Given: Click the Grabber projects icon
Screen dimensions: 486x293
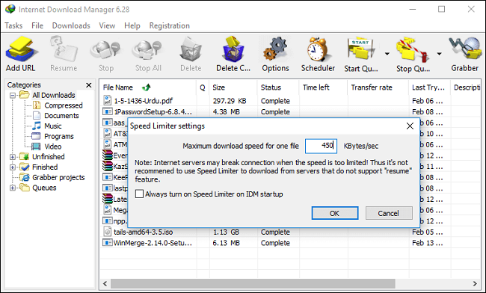Looking at the screenshot, I should coord(24,177).
